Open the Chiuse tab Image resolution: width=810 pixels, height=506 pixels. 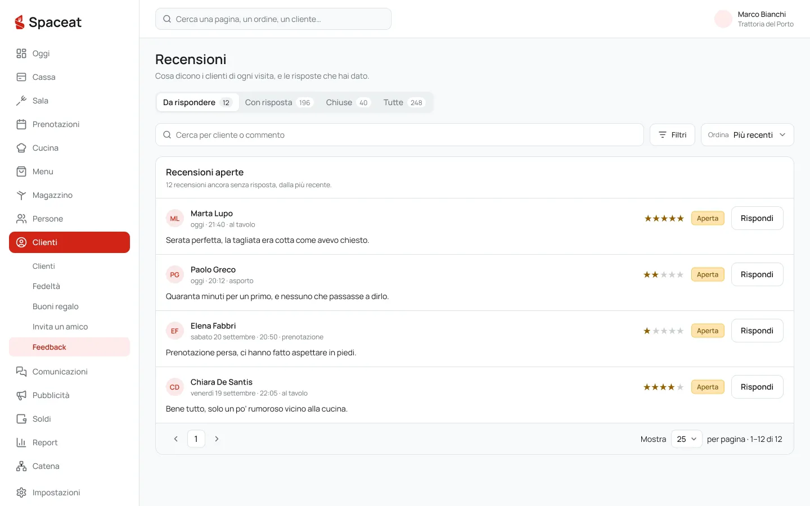tap(348, 102)
